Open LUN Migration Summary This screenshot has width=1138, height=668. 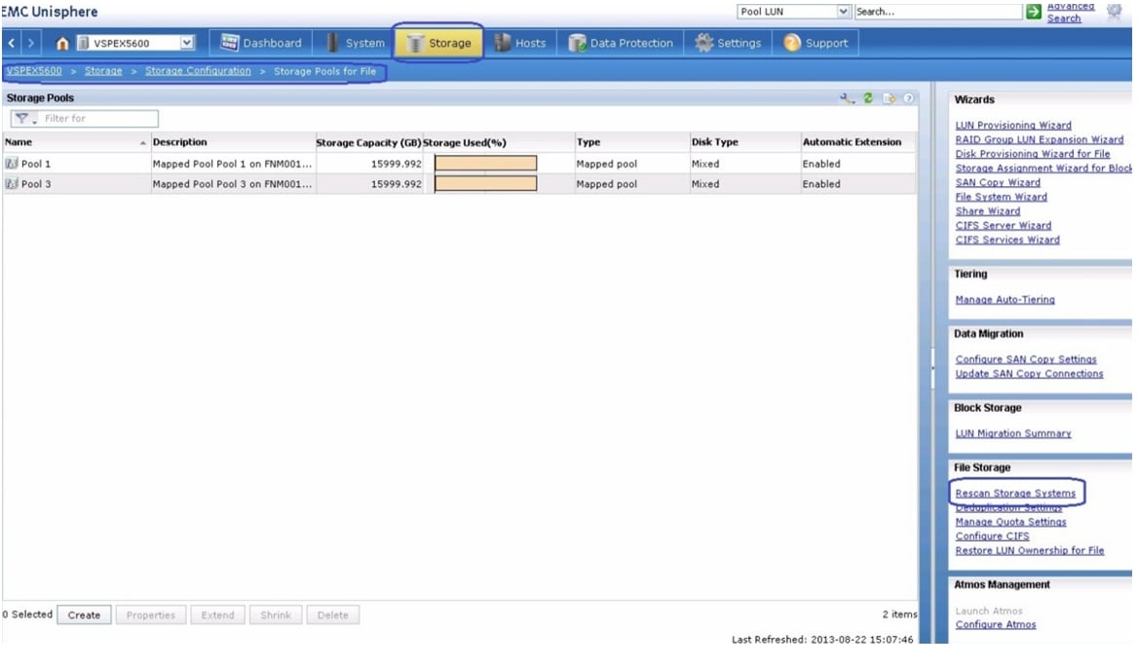coord(1013,433)
